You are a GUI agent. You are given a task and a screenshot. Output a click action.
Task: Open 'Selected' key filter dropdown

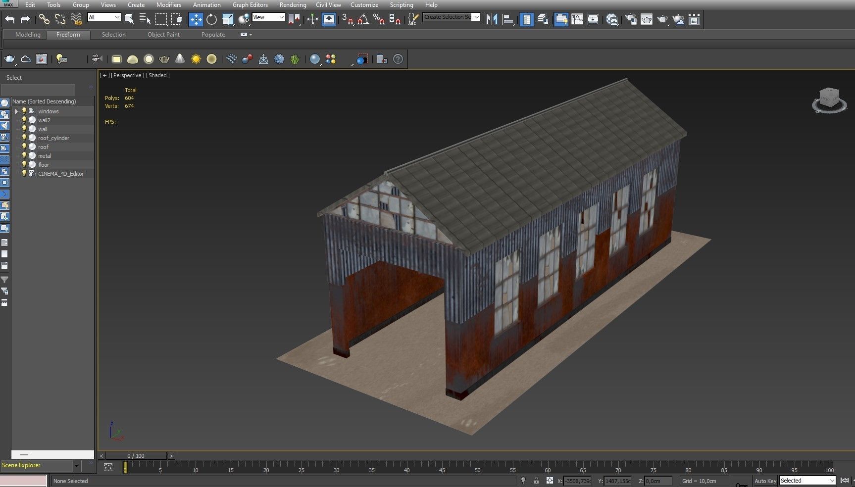coord(807,481)
